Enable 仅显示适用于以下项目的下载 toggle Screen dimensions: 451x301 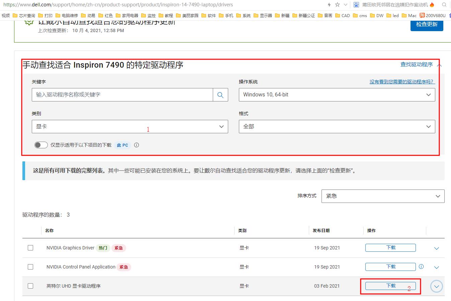click(x=41, y=145)
